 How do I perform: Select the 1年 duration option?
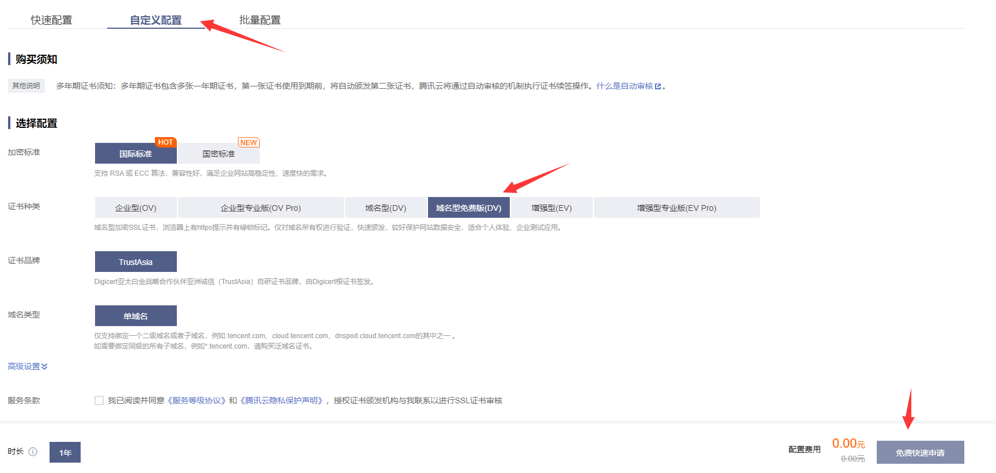pyautogui.click(x=65, y=452)
